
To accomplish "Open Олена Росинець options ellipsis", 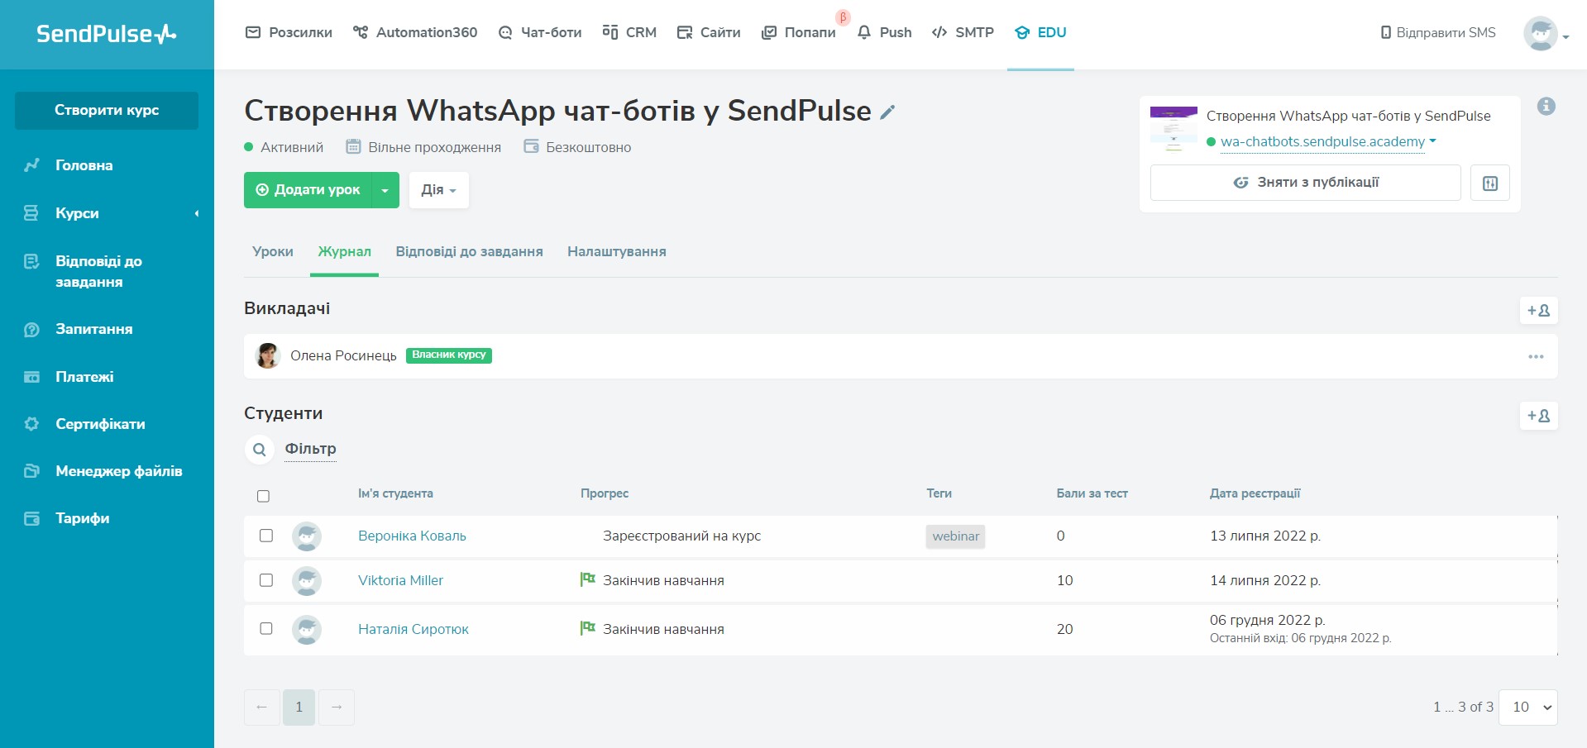I will [1536, 357].
